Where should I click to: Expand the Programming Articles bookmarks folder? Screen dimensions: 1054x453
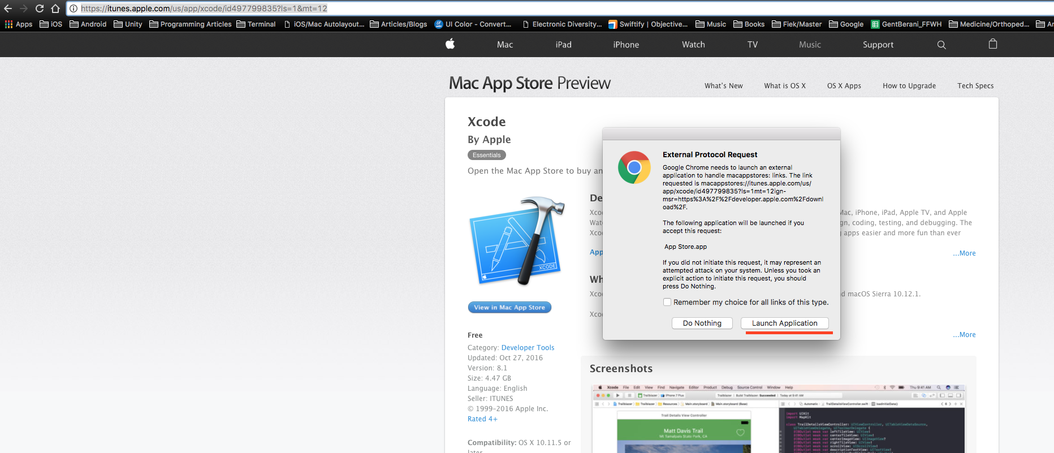pyautogui.click(x=191, y=24)
